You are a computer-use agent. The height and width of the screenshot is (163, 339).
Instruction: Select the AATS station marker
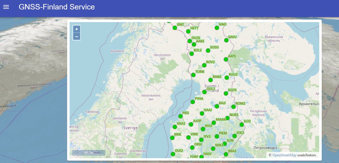click(226, 59)
